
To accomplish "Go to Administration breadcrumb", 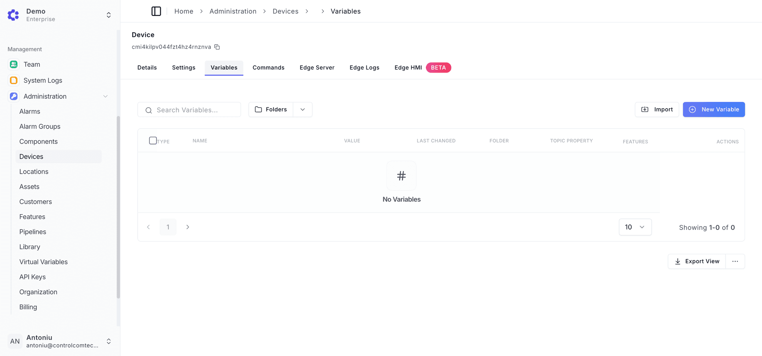I will 233,11.
